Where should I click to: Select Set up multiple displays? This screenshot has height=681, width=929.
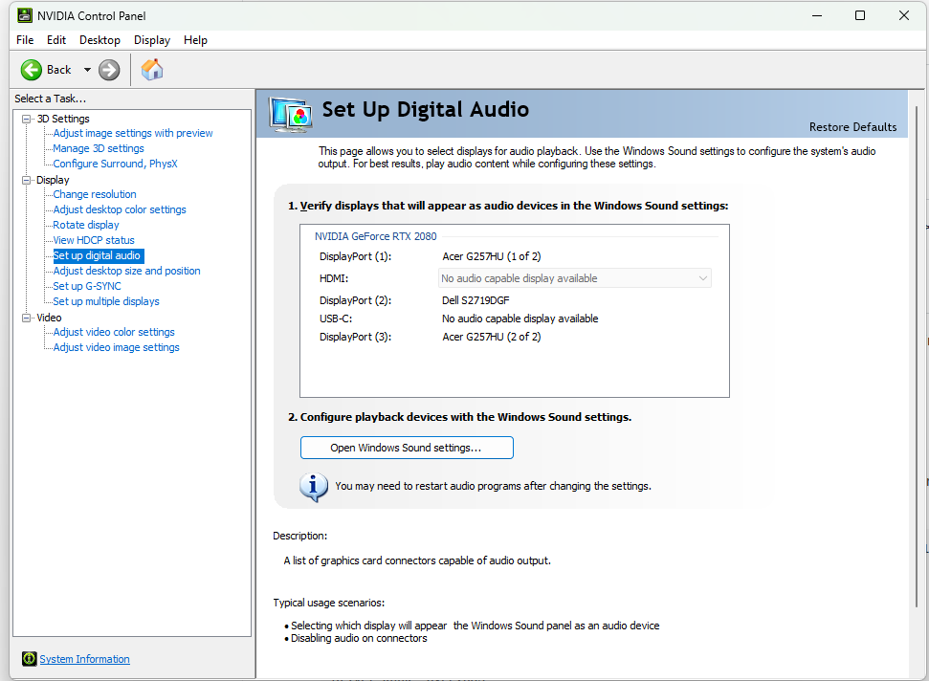coord(106,301)
